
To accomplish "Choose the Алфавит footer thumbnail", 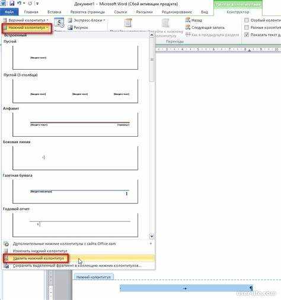I will 75,124.
